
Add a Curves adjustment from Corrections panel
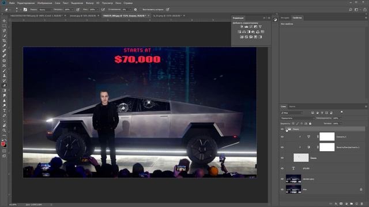coord(251,27)
